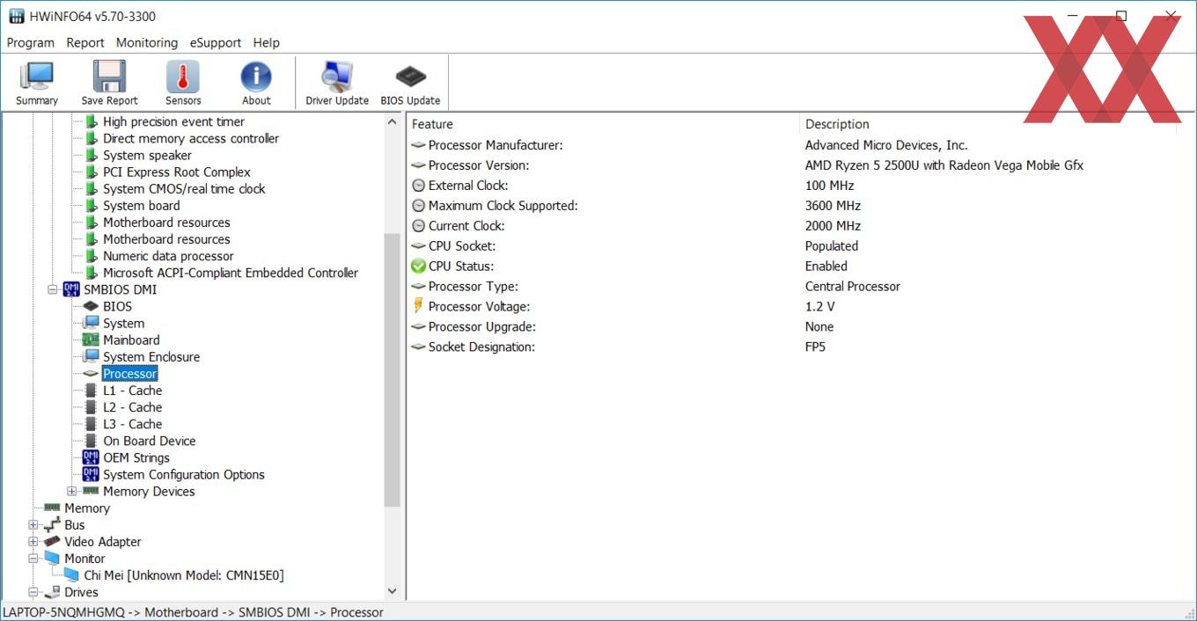The width and height of the screenshot is (1197, 621).
Task: Select the L2 - Cache tree item
Action: (133, 407)
